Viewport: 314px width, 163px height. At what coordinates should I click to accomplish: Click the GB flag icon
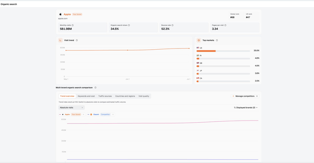click(198, 63)
